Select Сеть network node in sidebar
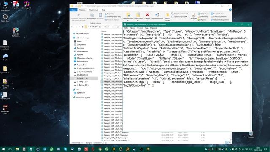 (x=76, y=90)
